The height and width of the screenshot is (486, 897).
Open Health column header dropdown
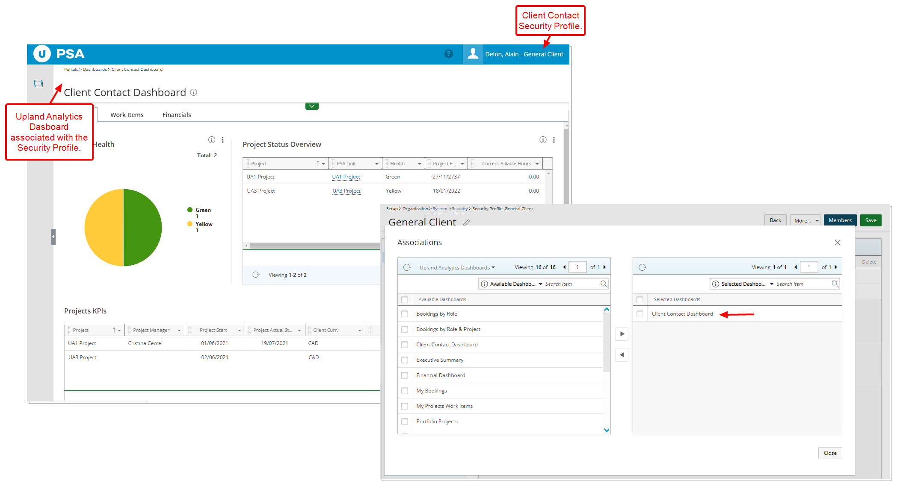coord(419,164)
